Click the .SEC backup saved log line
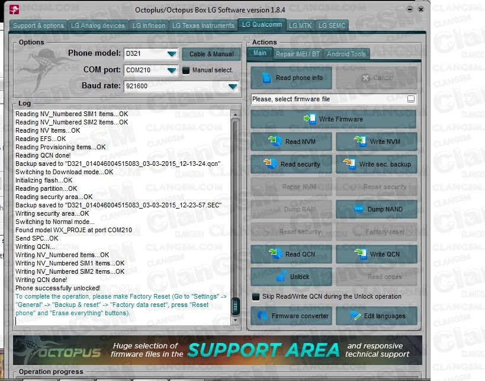485x381 pixels. (118, 205)
